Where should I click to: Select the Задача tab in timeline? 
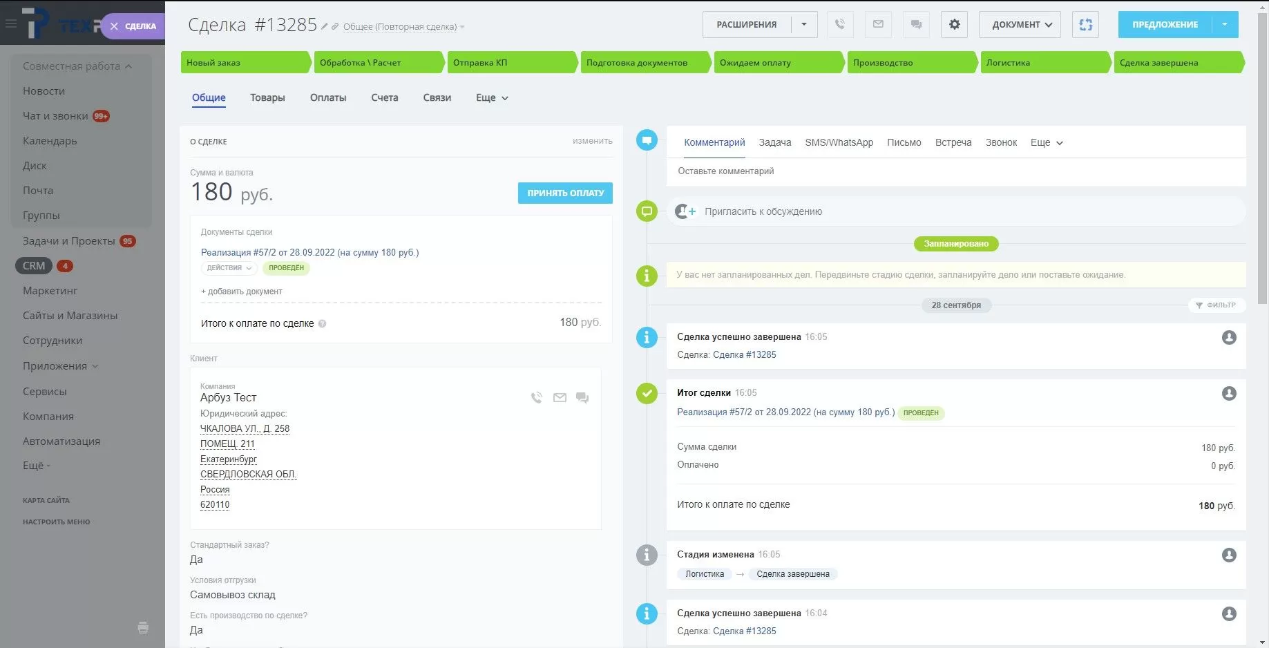(x=774, y=143)
